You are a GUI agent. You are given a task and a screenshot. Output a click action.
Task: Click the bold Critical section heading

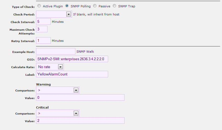(42, 107)
